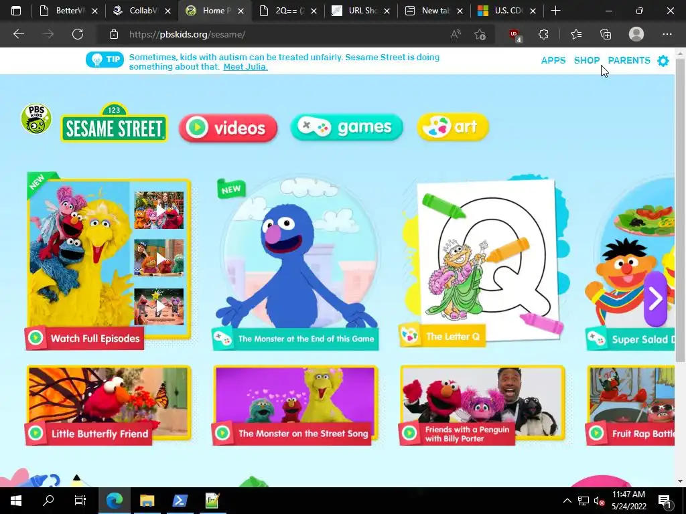The width and height of the screenshot is (686, 514).
Task: Click palette icon on The Letter Q label
Action: pyautogui.click(x=410, y=336)
